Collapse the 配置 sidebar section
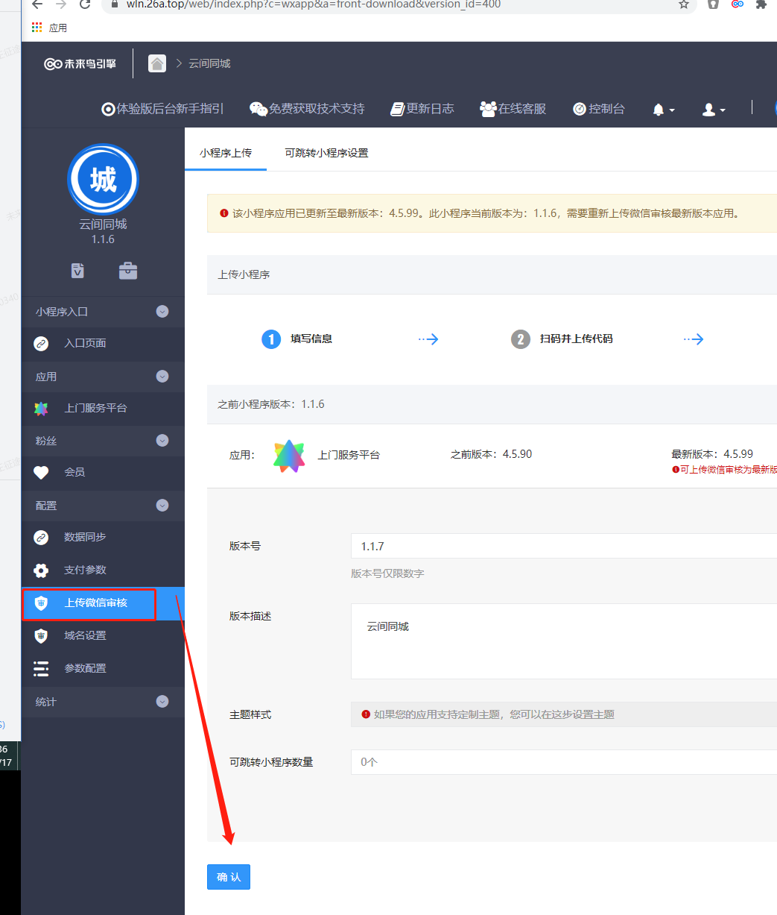 click(x=162, y=506)
